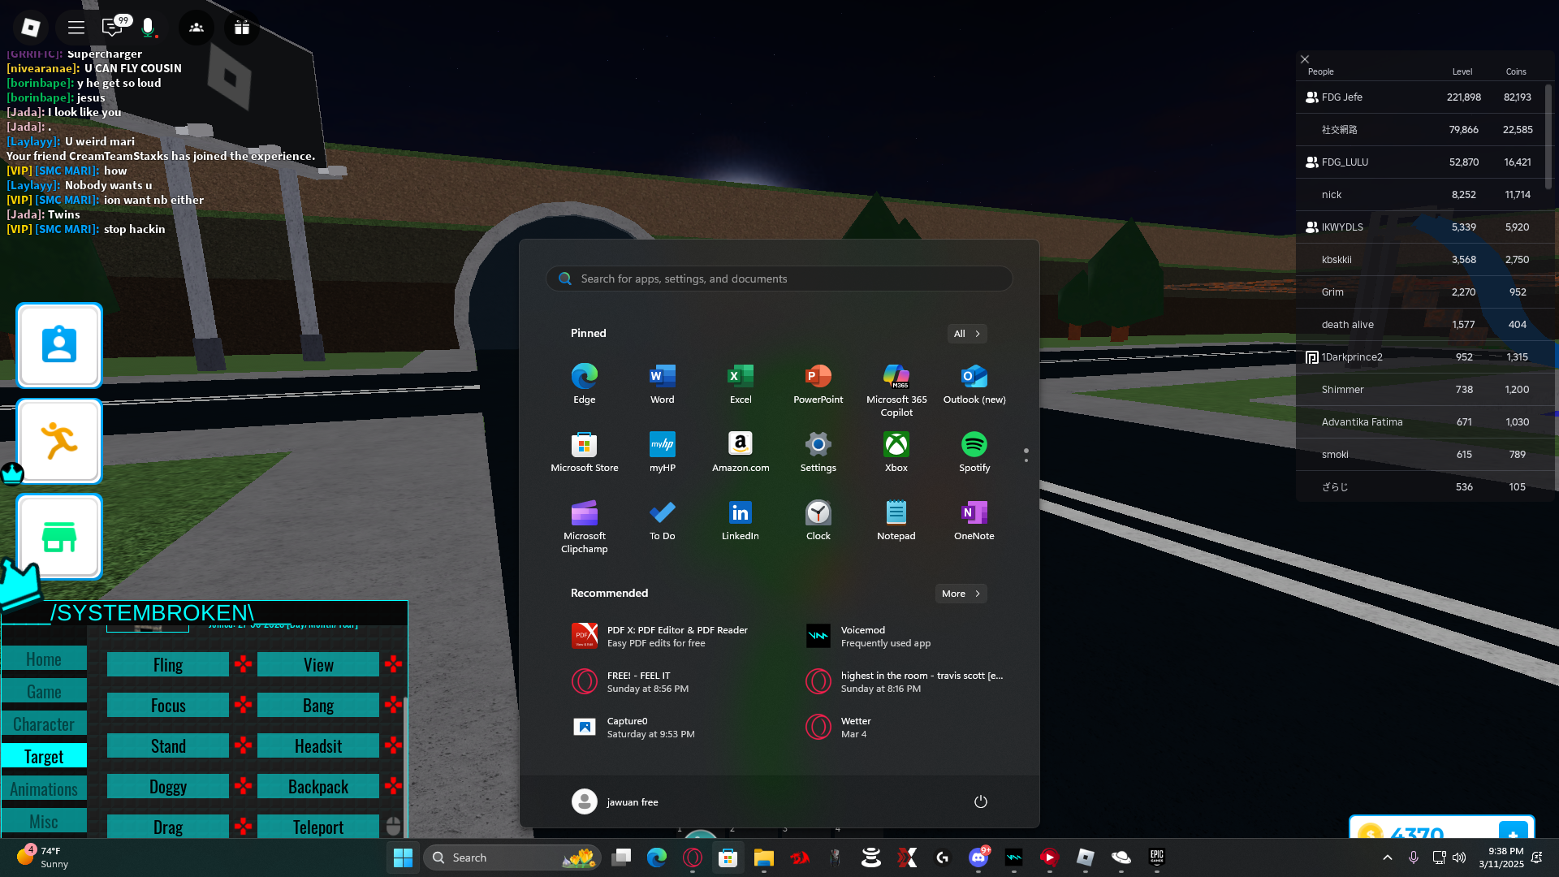The width and height of the screenshot is (1559, 877).
Task: Toggle the red keybind icon beside Fling
Action: (243, 664)
